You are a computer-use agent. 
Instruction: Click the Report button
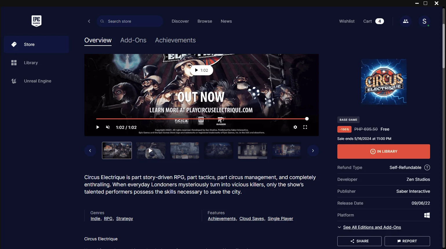pos(407,241)
